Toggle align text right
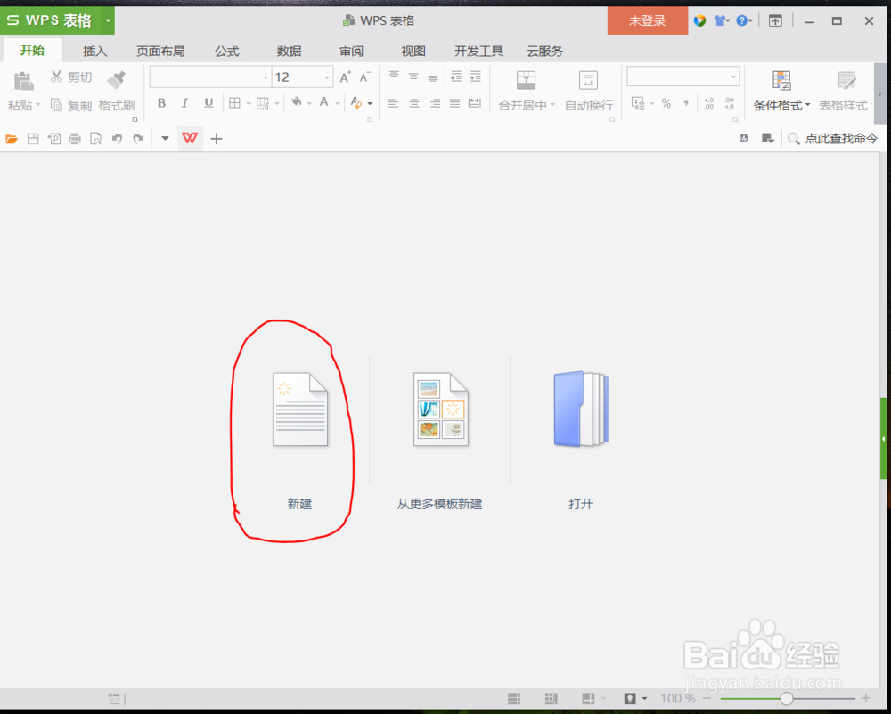The height and width of the screenshot is (714, 891). pos(435,103)
